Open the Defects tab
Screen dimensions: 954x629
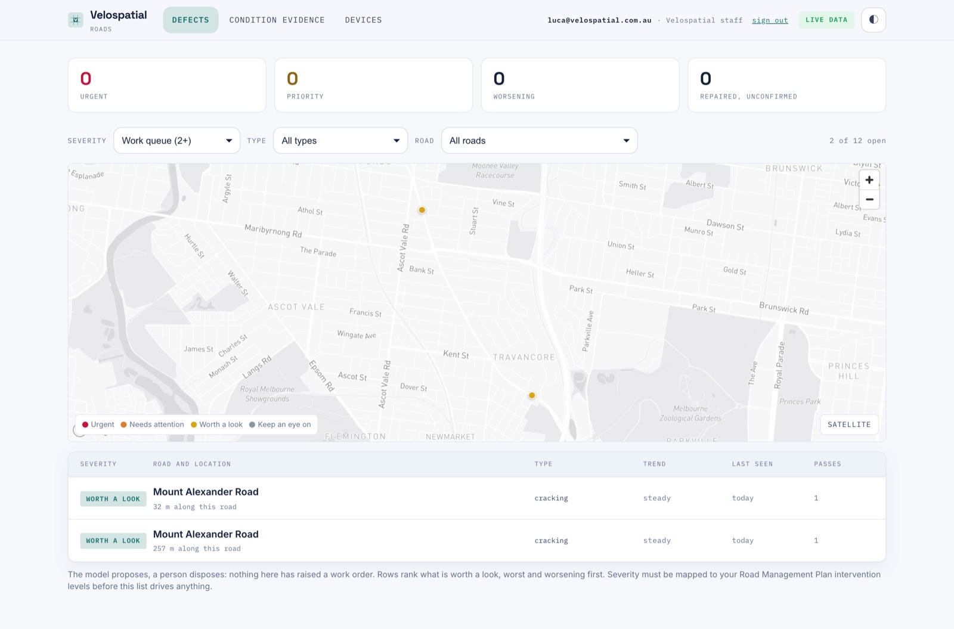click(x=191, y=20)
